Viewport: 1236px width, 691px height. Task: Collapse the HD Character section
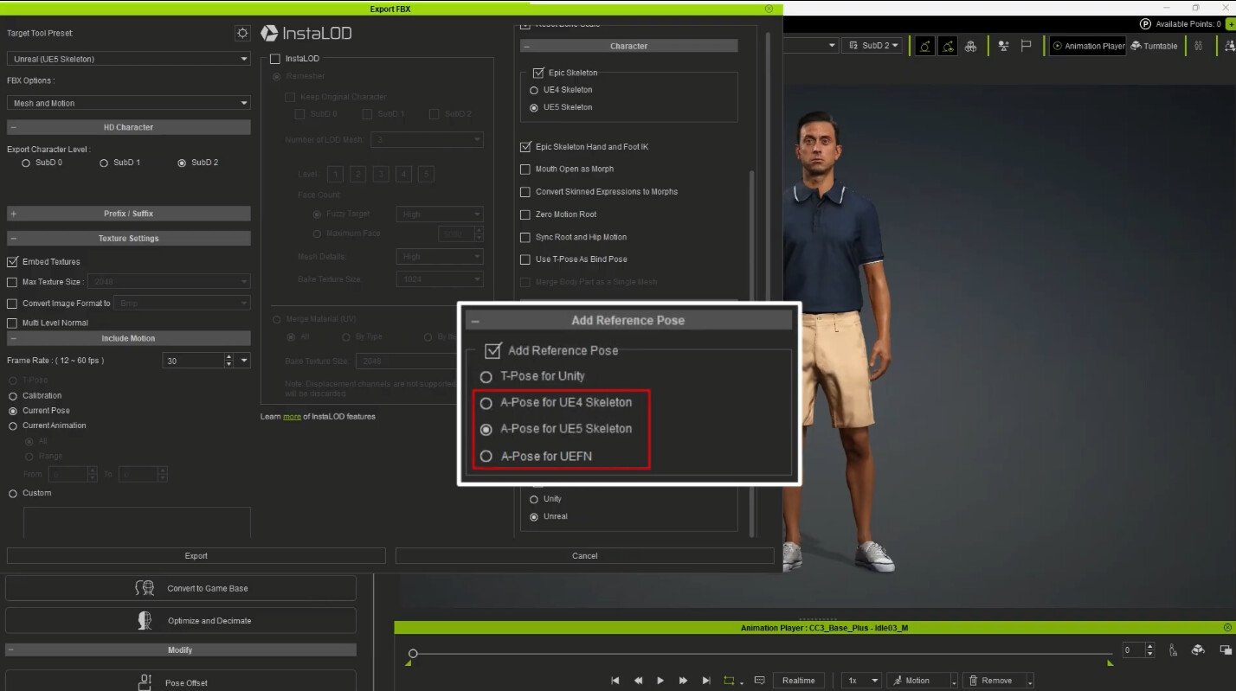13,127
